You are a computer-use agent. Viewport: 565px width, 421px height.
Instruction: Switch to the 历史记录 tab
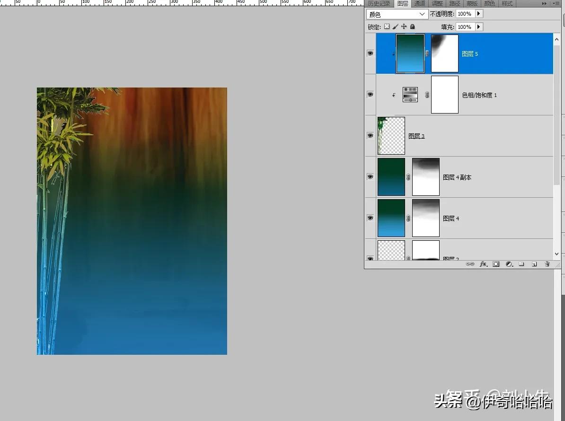(x=379, y=3)
